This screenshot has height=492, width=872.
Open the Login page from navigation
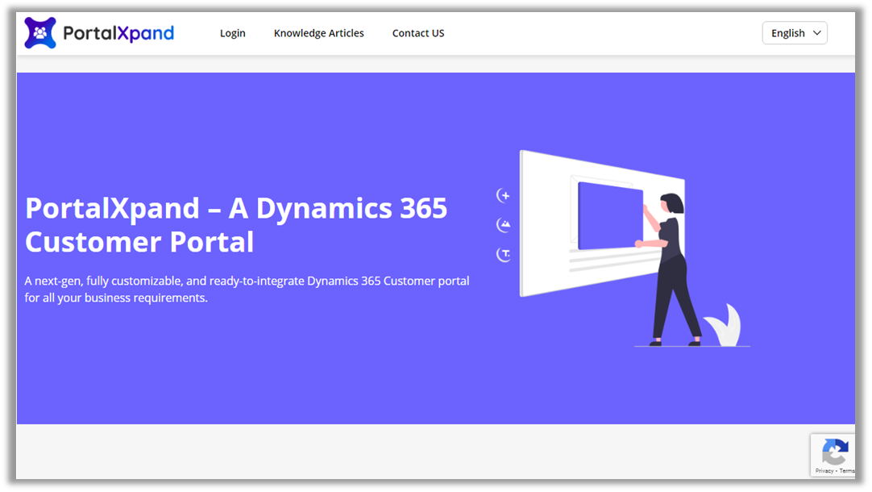point(232,33)
